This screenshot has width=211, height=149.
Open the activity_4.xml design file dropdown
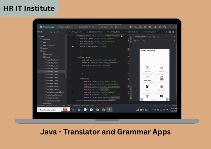140,36
